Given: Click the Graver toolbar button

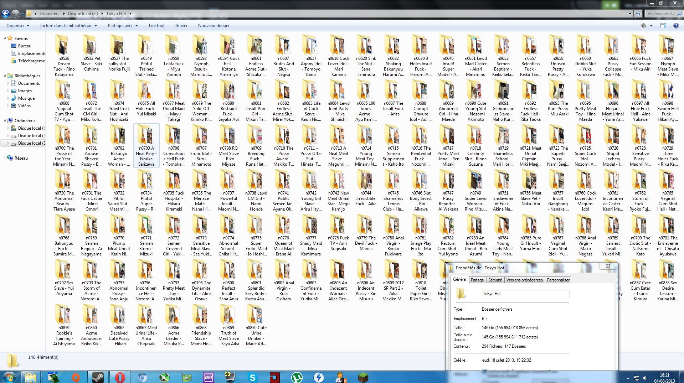Looking at the screenshot, I should click(x=181, y=26).
